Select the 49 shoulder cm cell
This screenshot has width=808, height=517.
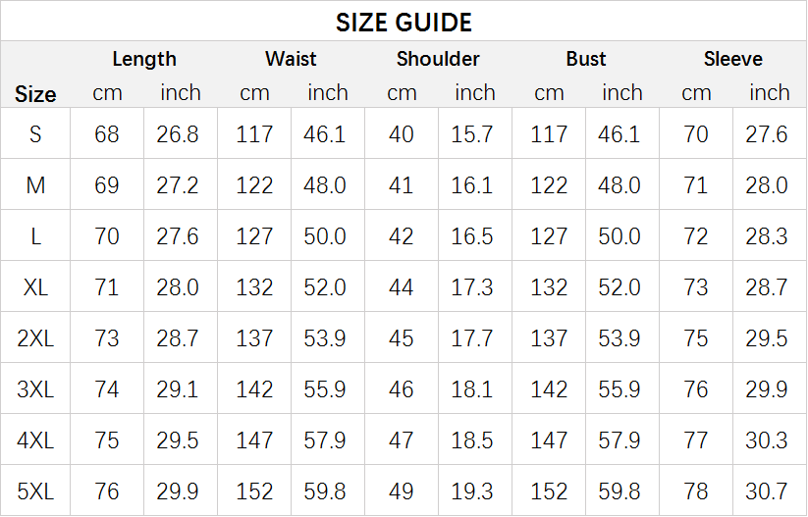coord(402,491)
